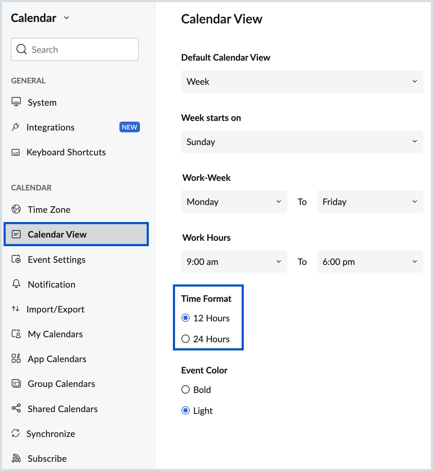Open the My Calendars settings page
Viewport: 433px width, 471px height.
[55, 334]
